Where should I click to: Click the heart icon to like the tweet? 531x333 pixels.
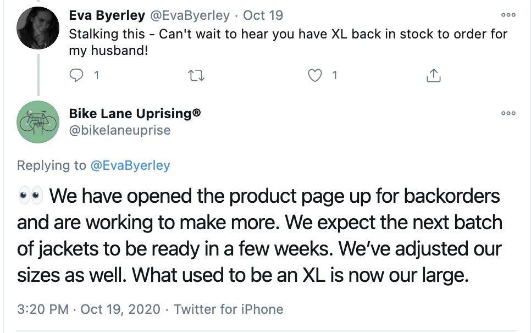pyautogui.click(x=315, y=75)
